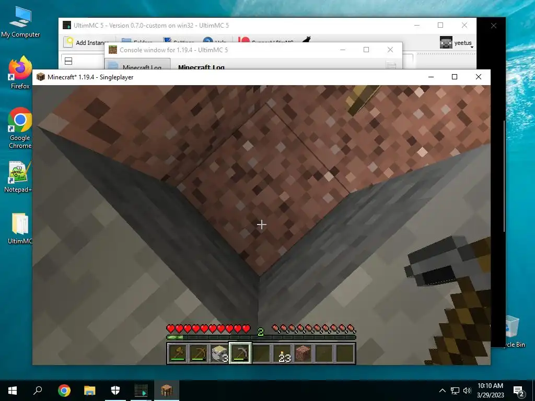Minimize the UltimMC 5 main window
This screenshot has height=401, width=535.
(417, 25)
